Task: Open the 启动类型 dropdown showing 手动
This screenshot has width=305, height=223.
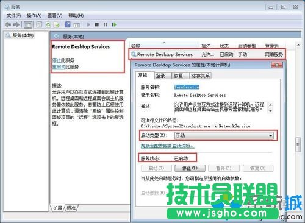Action: point(224,136)
